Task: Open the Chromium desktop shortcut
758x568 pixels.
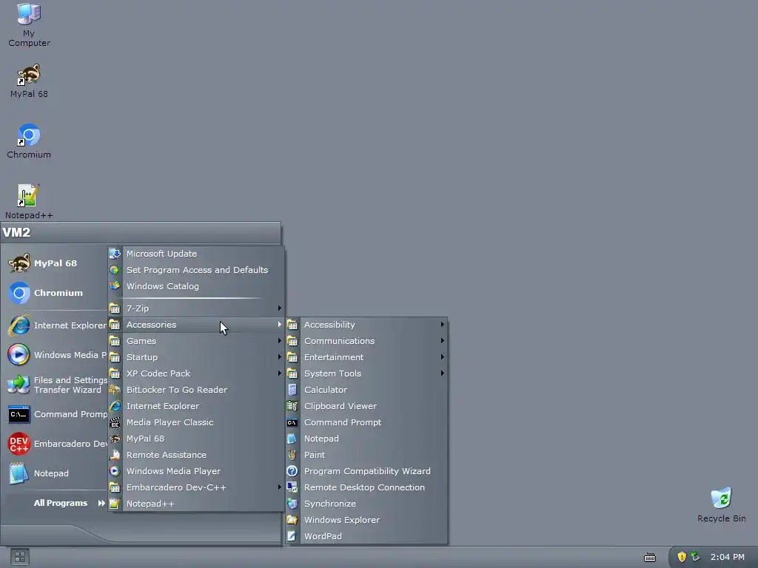Action: [x=29, y=141]
